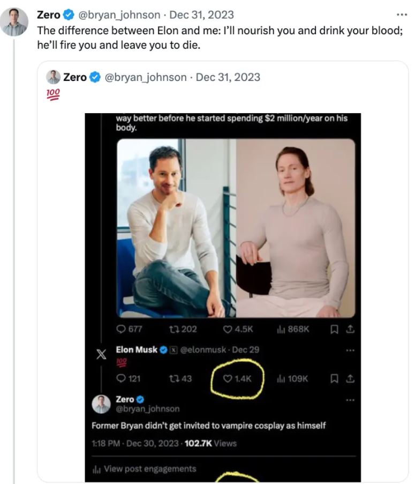Click views icon showing 868K
Image resolution: width=415 pixels, height=484 pixels.
coord(280,329)
